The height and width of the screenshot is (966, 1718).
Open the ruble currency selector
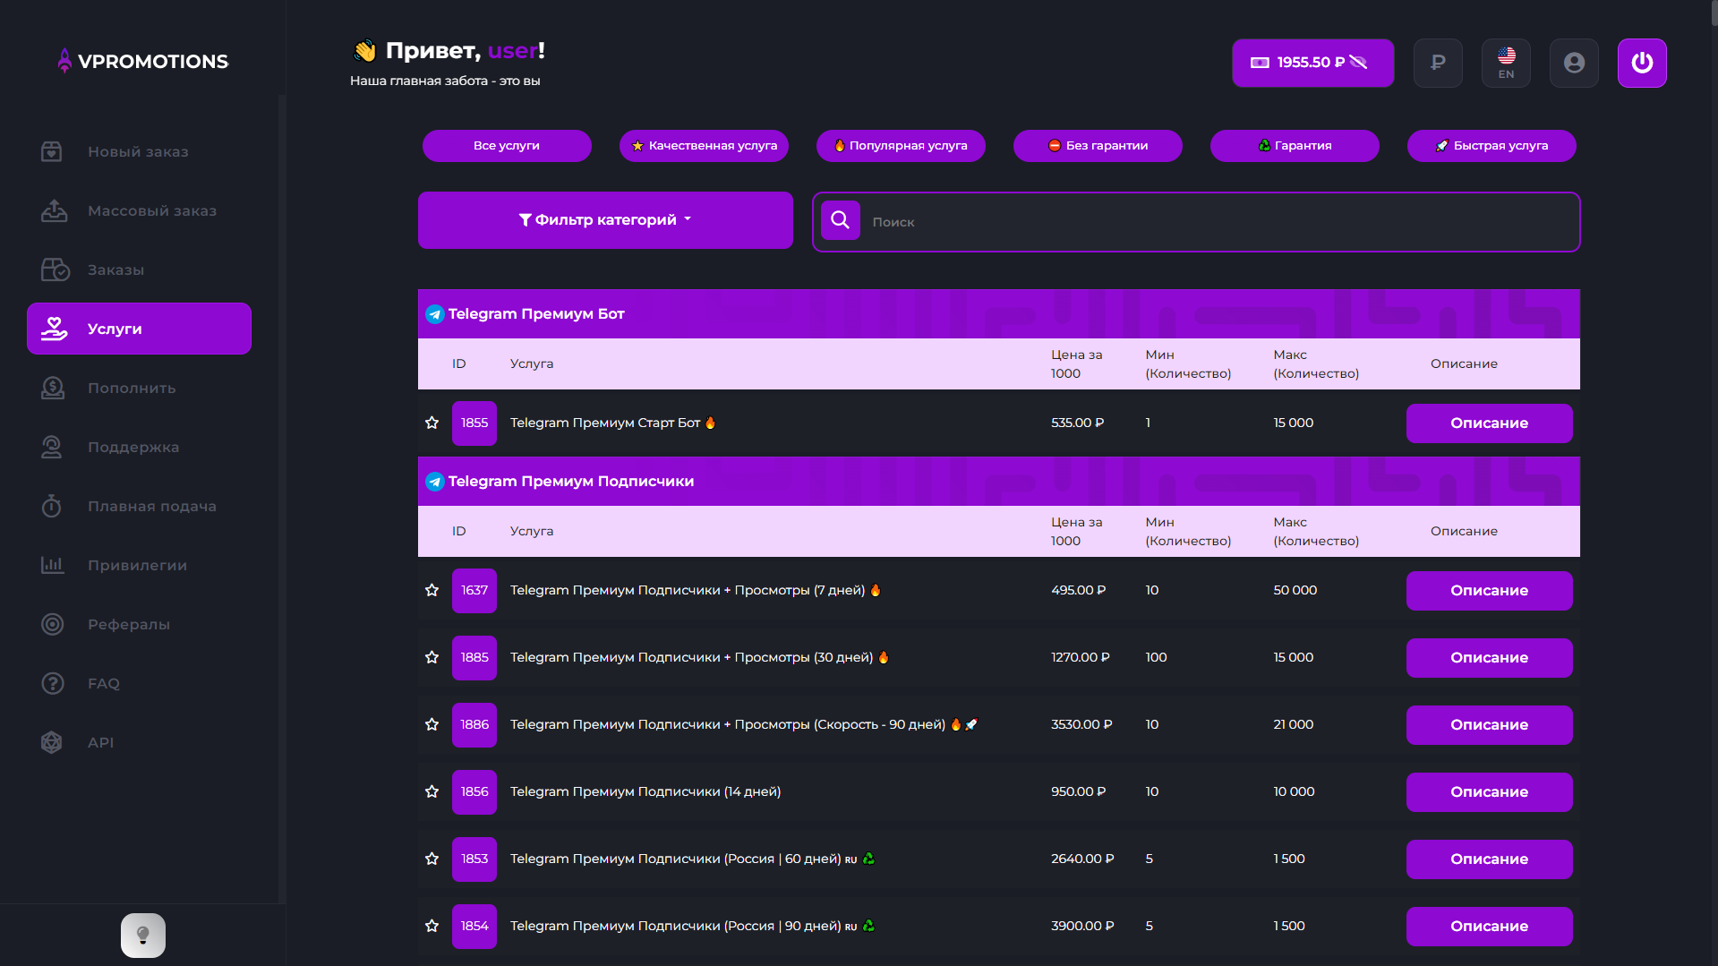coord(1438,63)
